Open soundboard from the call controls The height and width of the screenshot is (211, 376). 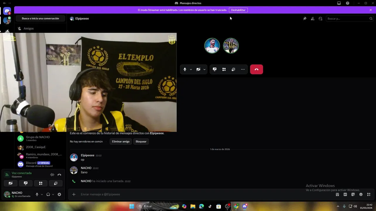click(x=233, y=69)
